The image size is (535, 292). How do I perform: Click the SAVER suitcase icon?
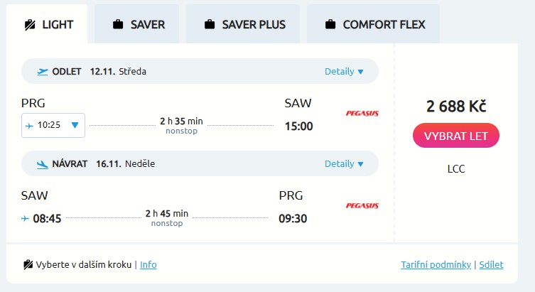click(119, 25)
